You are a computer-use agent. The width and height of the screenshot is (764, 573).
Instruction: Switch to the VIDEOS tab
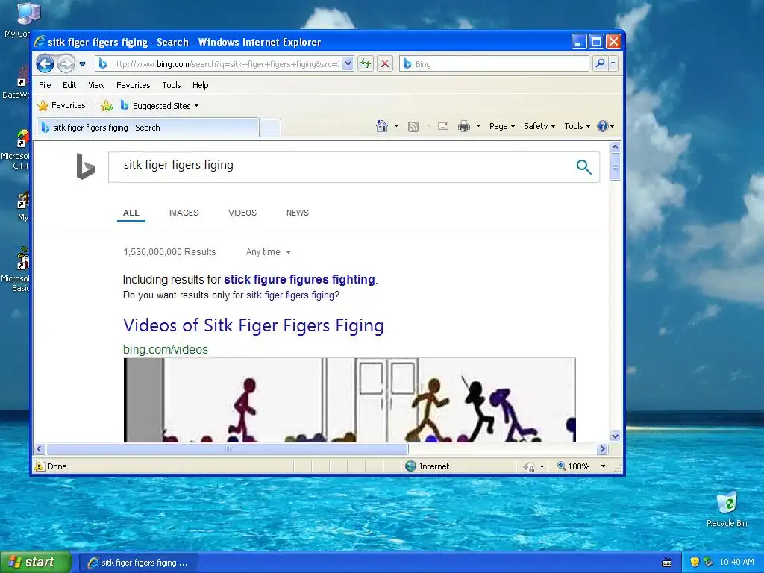click(x=242, y=213)
